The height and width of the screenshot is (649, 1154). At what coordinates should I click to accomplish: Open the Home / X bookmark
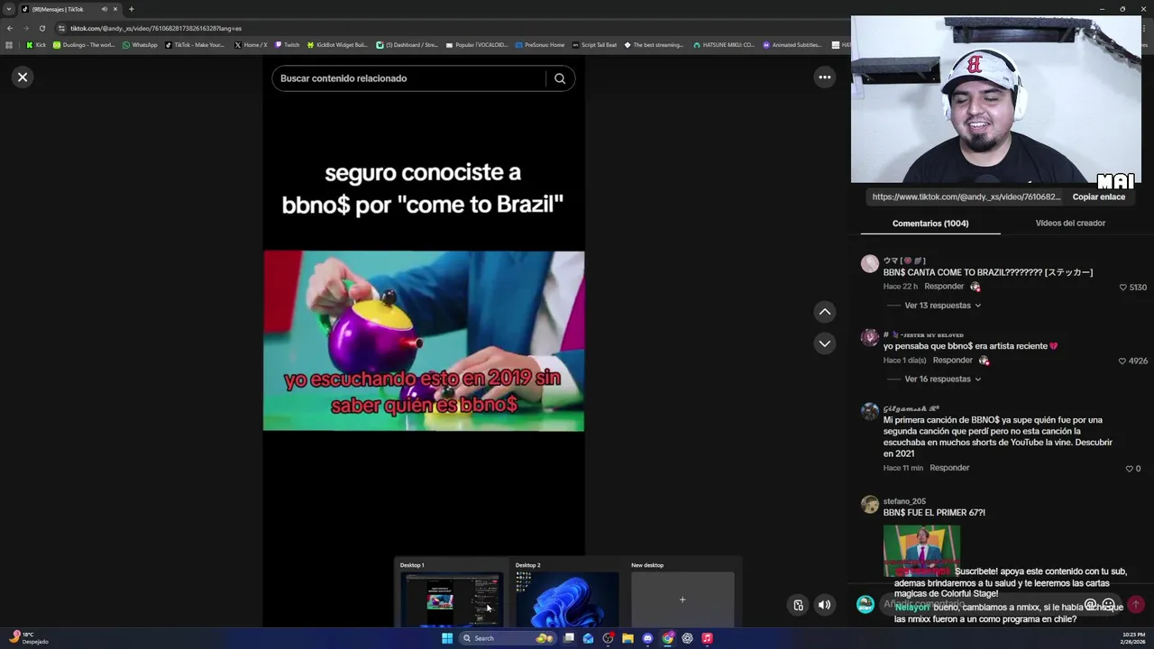click(x=251, y=45)
